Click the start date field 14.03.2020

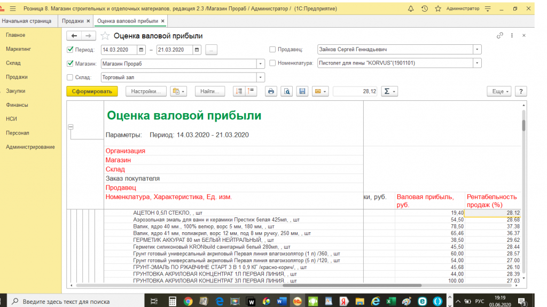119,50
